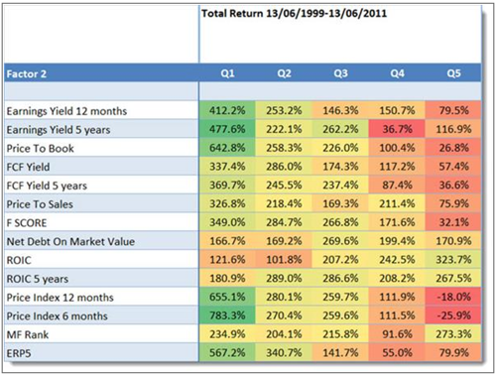Click the 36.7% cell in Q4
Screen dimensions: 496x375
397,129
